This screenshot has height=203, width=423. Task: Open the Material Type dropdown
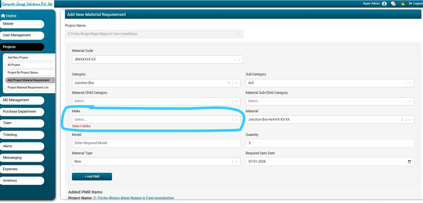point(236,162)
